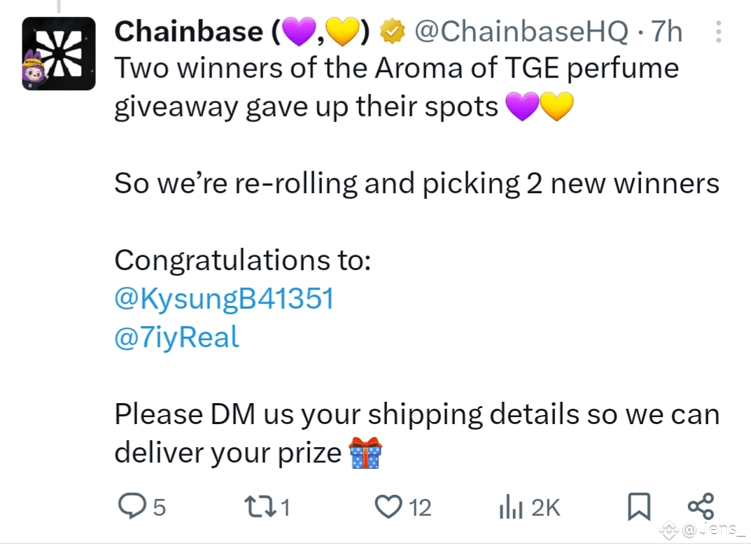Click the @ChainbaseHQ handle
Screen dimensions: 751x548
[x=521, y=31]
